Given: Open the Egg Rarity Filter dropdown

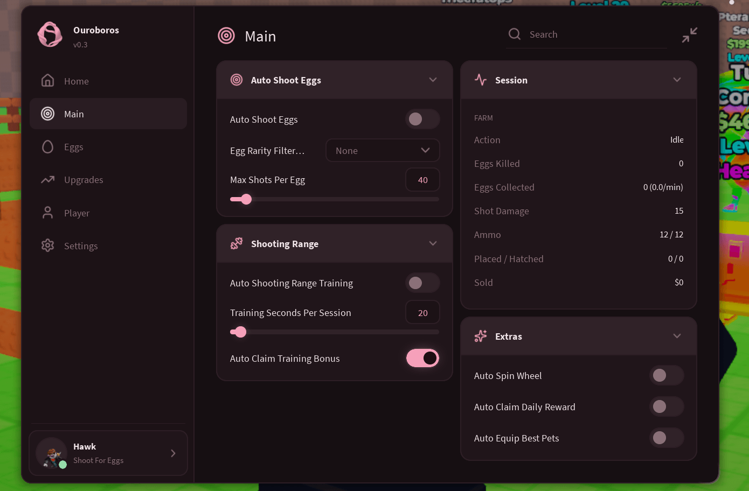Looking at the screenshot, I should pos(383,150).
